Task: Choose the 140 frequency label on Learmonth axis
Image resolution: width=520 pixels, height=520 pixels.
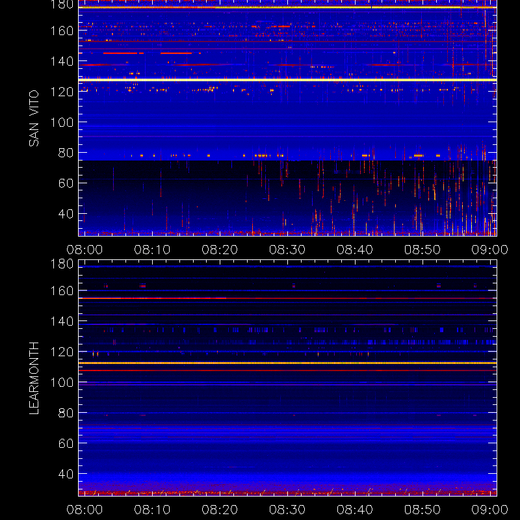Action: tap(62, 321)
